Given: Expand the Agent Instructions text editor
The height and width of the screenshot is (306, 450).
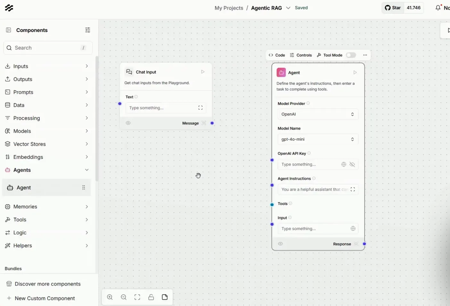Looking at the screenshot, I should click(x=353, y=189).
